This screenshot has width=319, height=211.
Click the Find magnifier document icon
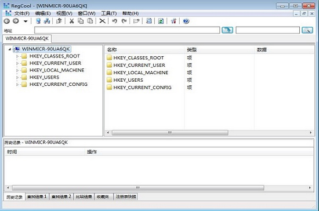point(149,21)
